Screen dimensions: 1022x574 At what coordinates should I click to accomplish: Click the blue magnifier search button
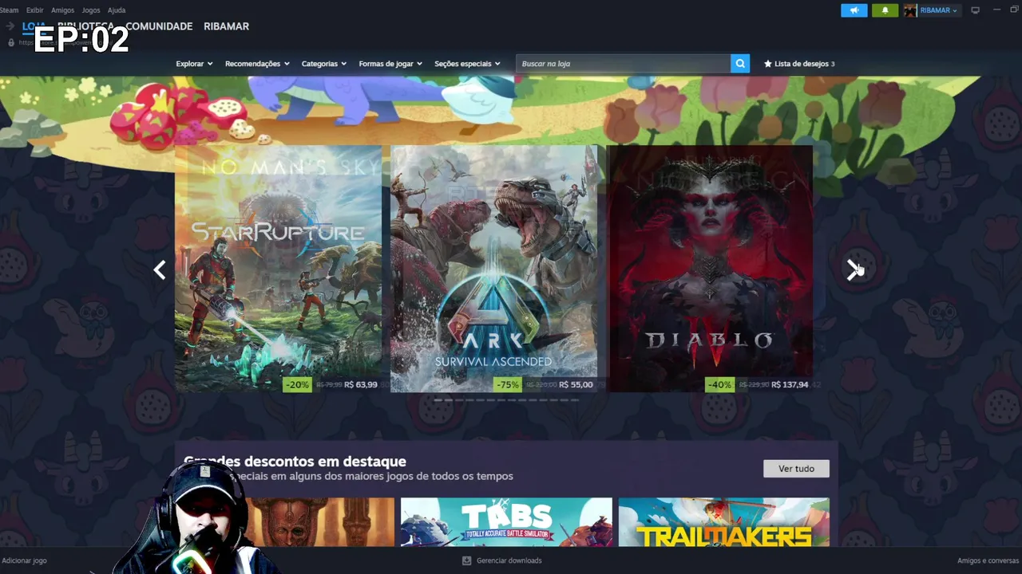click(740, 64)
